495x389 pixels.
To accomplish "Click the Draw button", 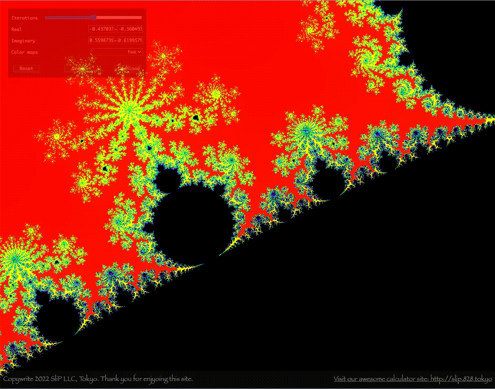I will [77, 68].
